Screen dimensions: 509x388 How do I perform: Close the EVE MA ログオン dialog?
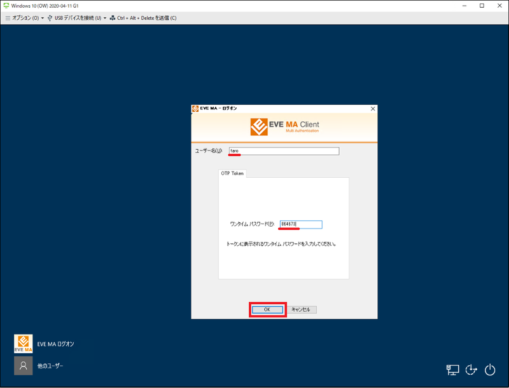(373, 109)
